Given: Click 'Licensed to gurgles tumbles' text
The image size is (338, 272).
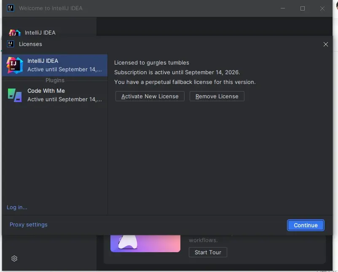Looking at the screenshot, I should 152,62.
